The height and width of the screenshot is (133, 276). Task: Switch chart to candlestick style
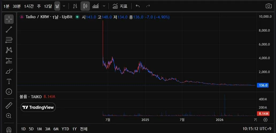pyautogui.click(x=85, y=6)
